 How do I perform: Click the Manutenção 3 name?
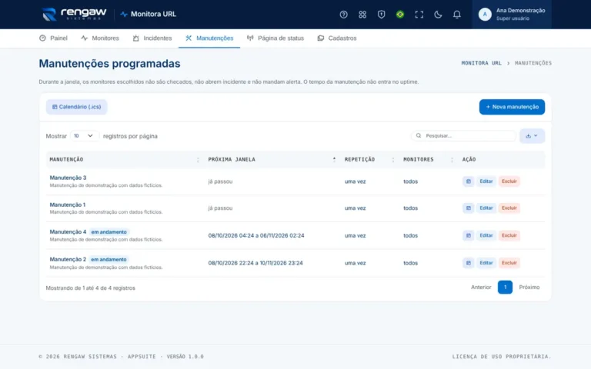coord(68,178)
